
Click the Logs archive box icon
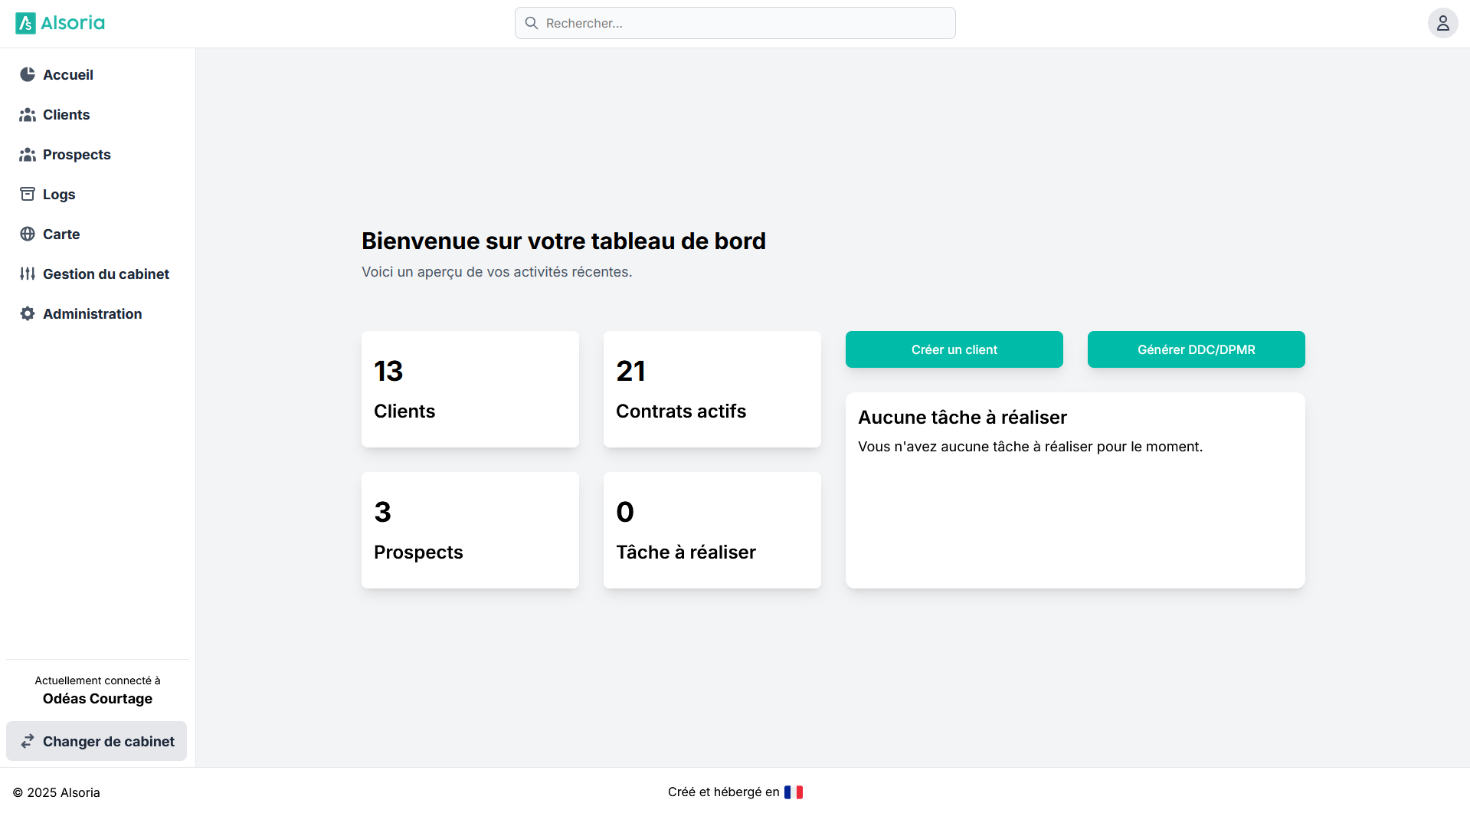(x=28, y=195)
